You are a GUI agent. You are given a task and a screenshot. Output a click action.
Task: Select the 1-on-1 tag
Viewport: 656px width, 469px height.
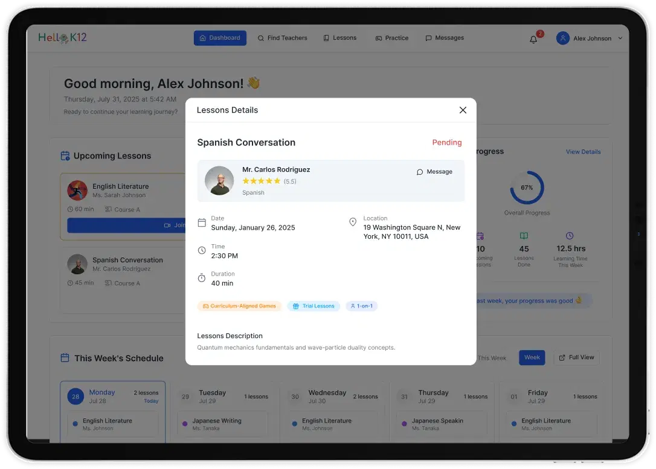click(361, 306)
